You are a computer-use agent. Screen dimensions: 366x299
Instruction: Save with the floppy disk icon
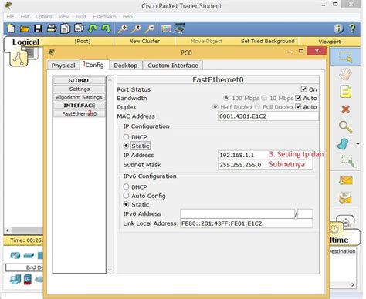[x=39, y=29]
